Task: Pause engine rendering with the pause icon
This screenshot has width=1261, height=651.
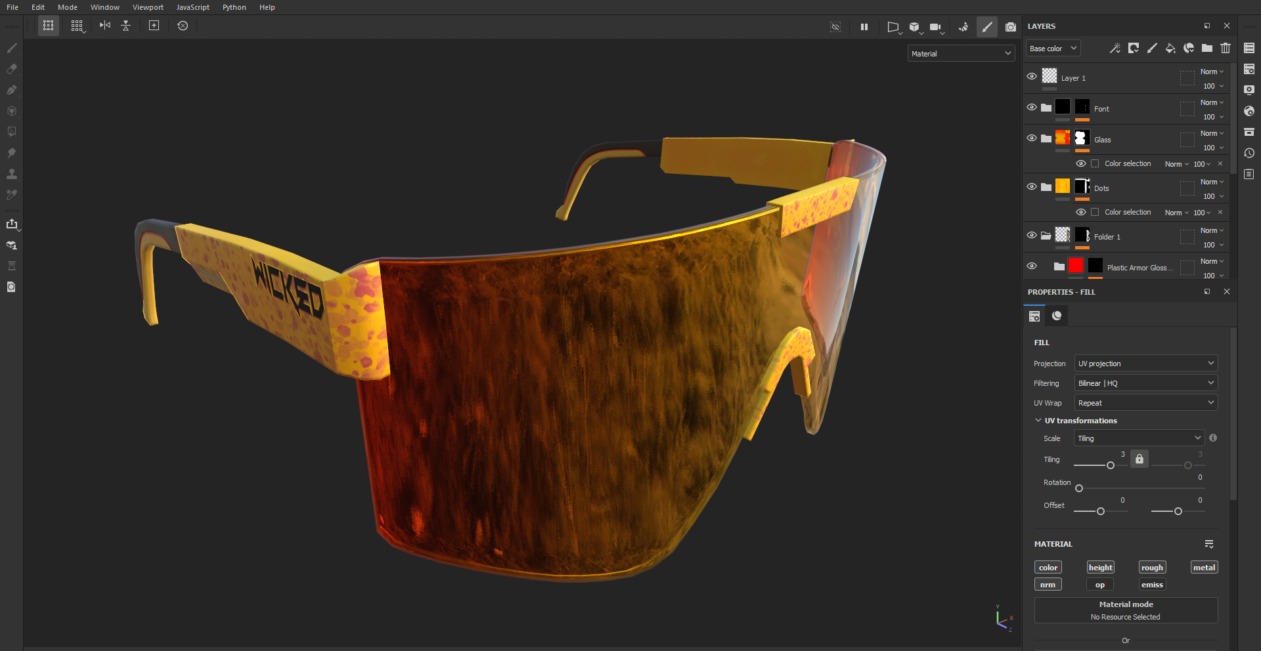Action: pyautogui.click(x=864, y=27)
